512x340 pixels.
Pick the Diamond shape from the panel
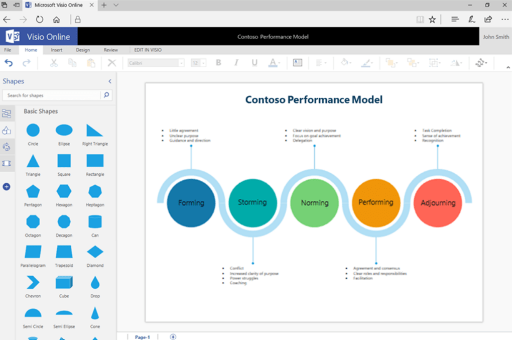pyautogui.click(x=95, y=252)
